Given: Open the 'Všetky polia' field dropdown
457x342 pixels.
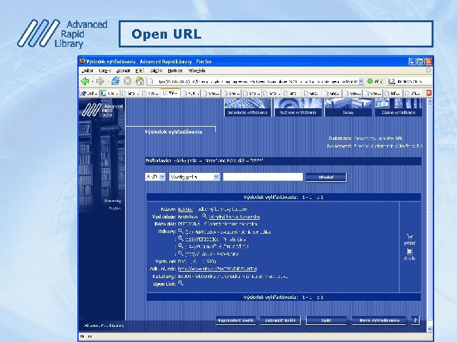Looking at the screenshot, I should pos(216,177).
